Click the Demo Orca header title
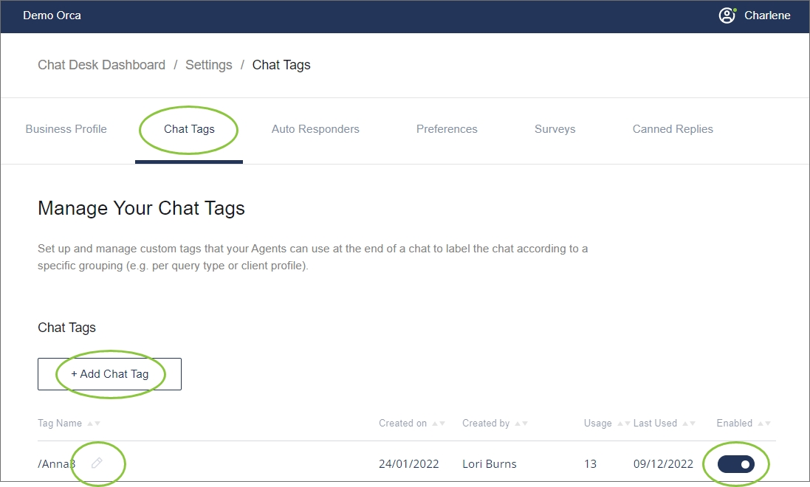The height and width of the screenshot is (487, 810). (x=52, y=15)
